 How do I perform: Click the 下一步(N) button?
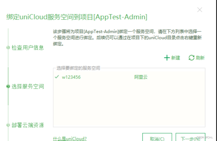point(190,137)
